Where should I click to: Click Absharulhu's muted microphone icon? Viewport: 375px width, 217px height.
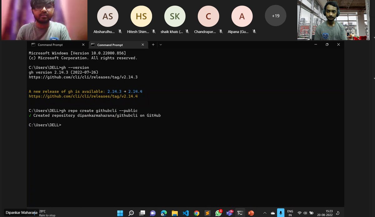[120, 32]
